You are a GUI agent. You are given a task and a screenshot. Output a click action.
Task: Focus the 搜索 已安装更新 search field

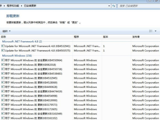tap(139, 6)
